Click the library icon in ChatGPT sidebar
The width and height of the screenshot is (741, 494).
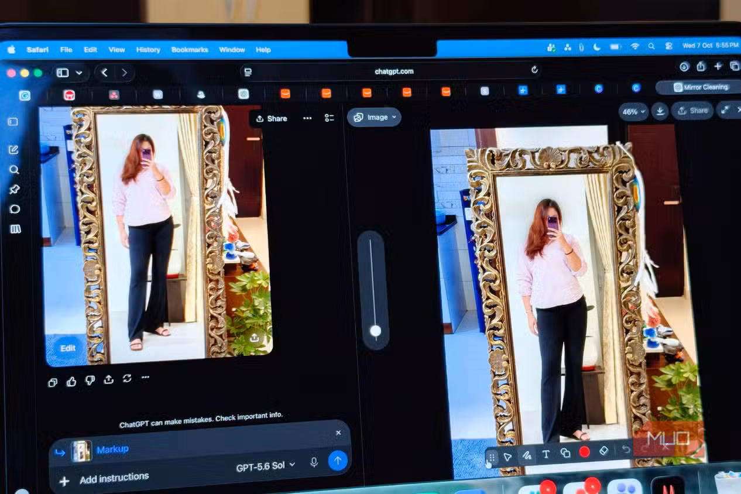click(x=16, y=229)
